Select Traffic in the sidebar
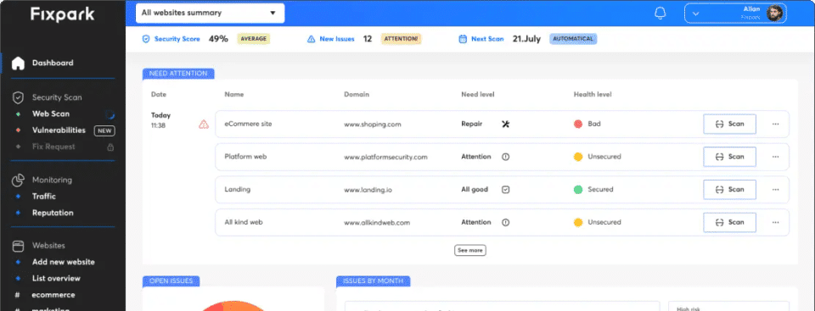Viewport: 815px width, 311px height. [x=43, y=197]
